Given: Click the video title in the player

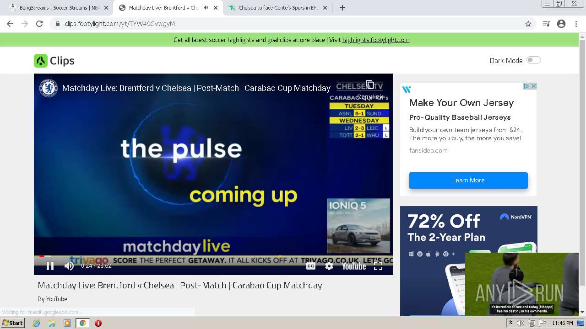Looking at the screenshot, I should click(196, 88).
